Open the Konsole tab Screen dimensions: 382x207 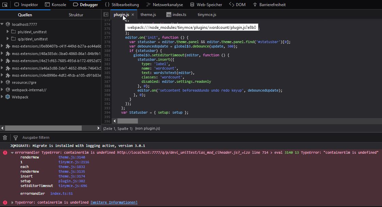coord(56,5)
